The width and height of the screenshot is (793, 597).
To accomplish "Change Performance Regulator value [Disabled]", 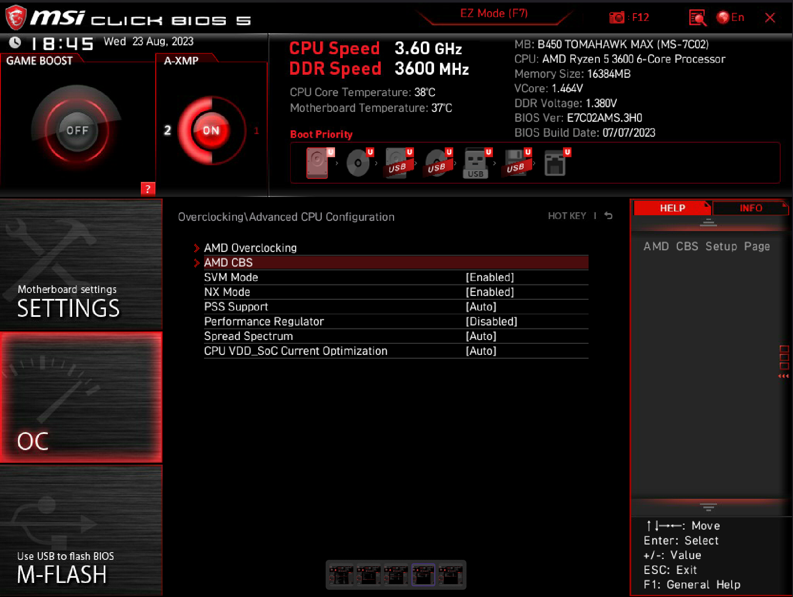I will [491, 321].
